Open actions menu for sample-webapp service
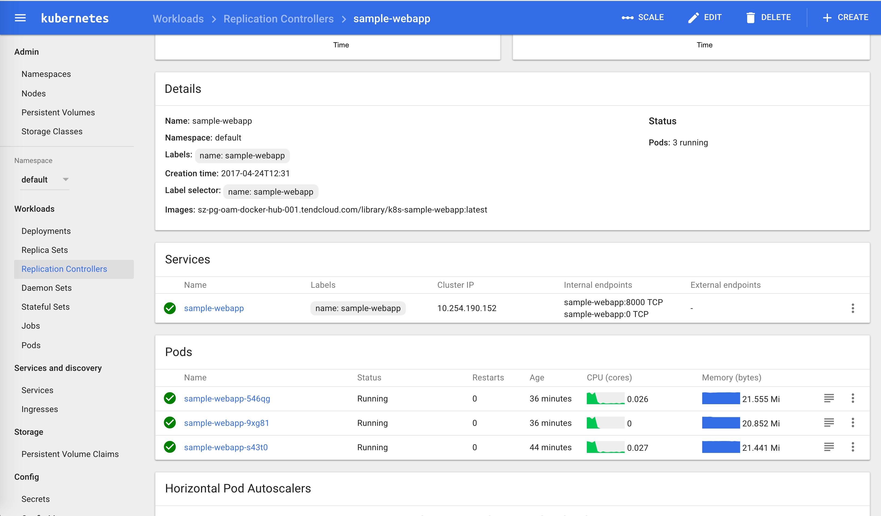881x516 pixels. click(853, 308)
